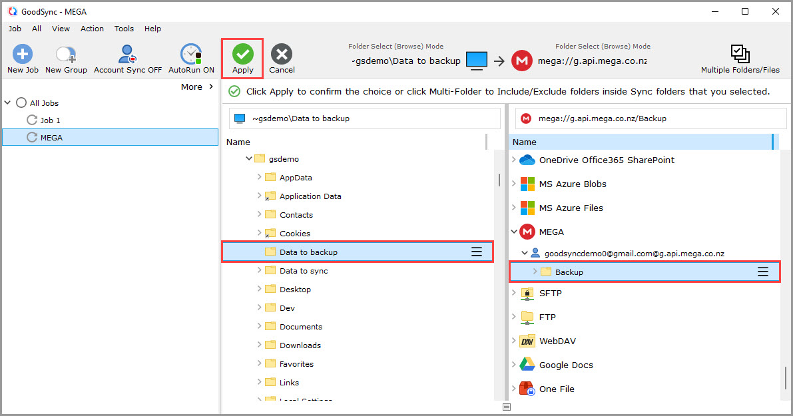Click the Apply button
The image size is (793, 416).
(242, 57)
